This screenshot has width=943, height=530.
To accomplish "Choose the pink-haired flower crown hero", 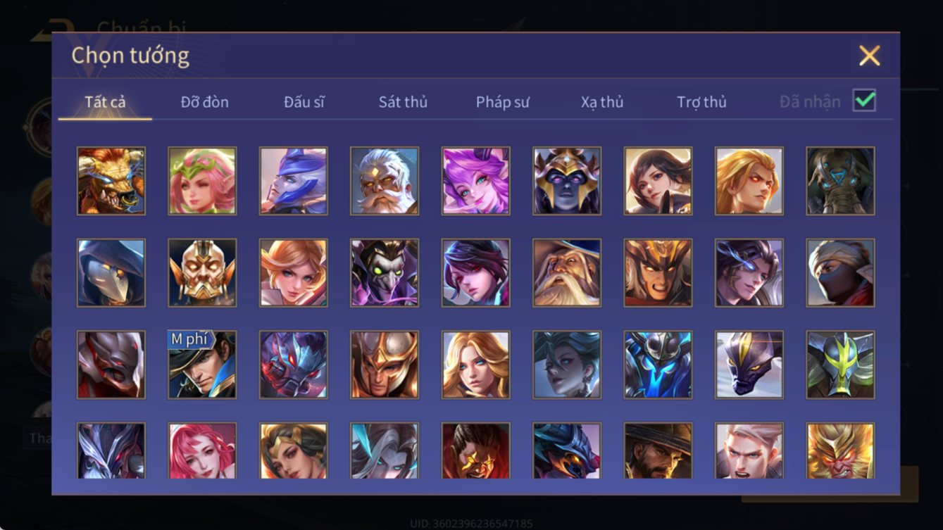I will tap(202, 181).
